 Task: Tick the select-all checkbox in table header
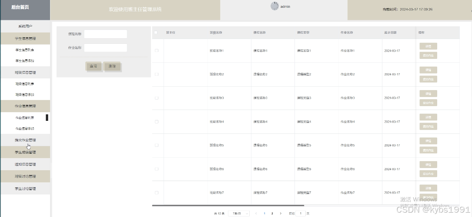156,32
